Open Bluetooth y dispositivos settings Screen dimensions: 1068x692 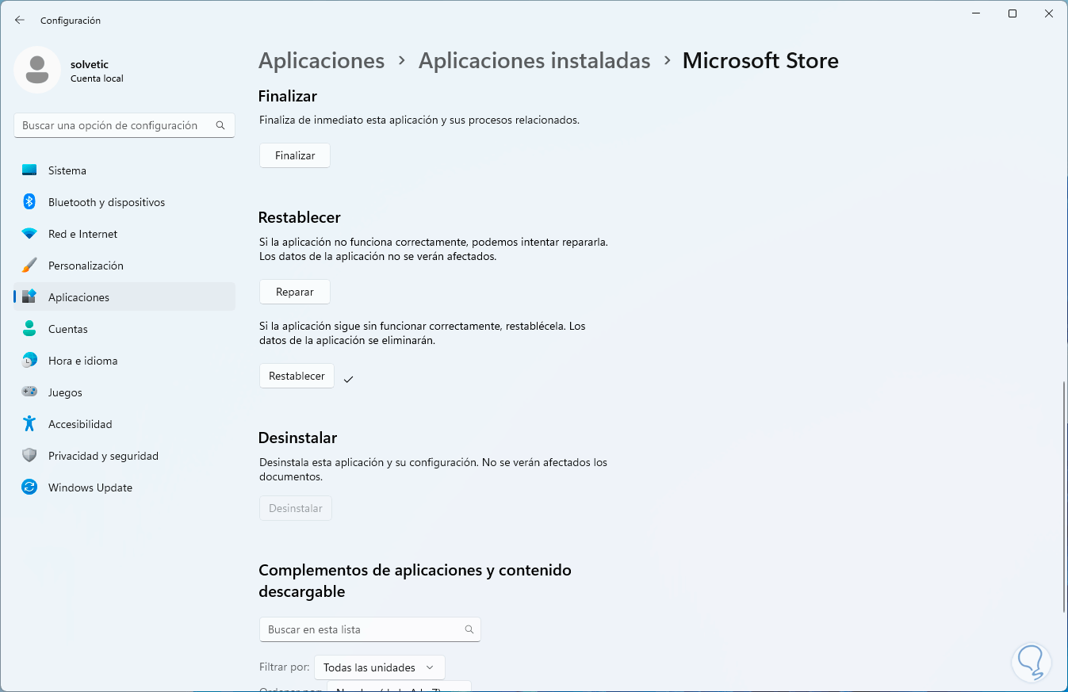tap(106, 202)
